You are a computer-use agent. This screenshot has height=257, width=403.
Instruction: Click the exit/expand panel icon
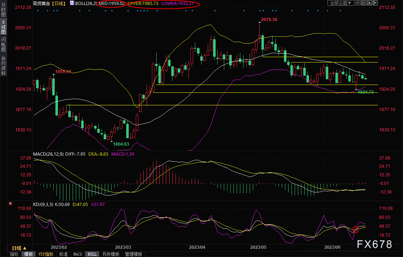(375, 3)
